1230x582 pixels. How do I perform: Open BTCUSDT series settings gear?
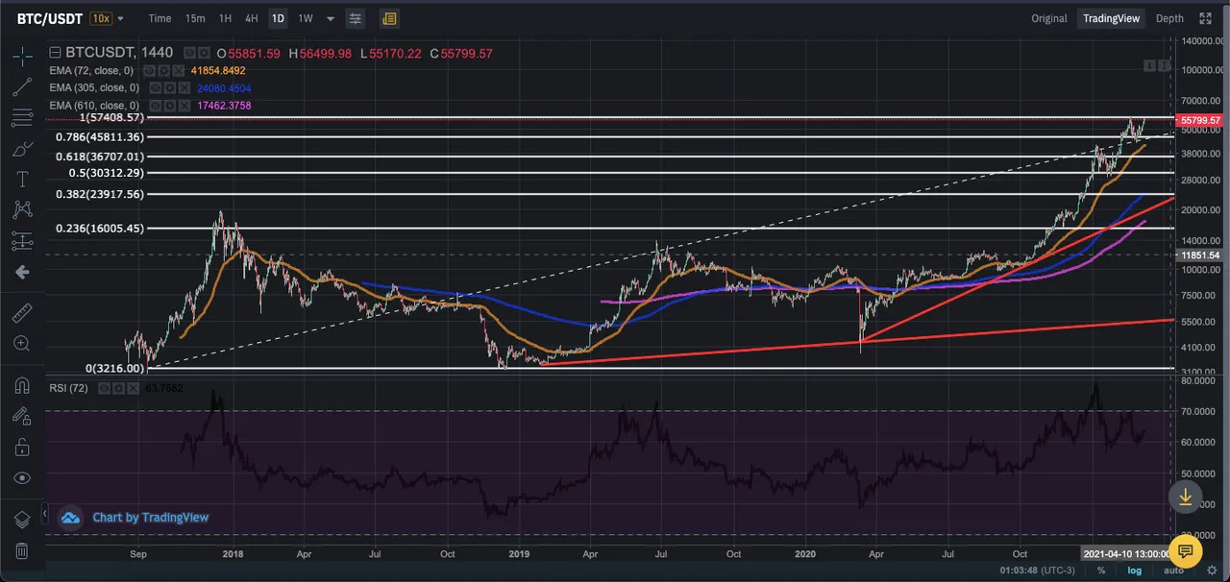point(205,54)
